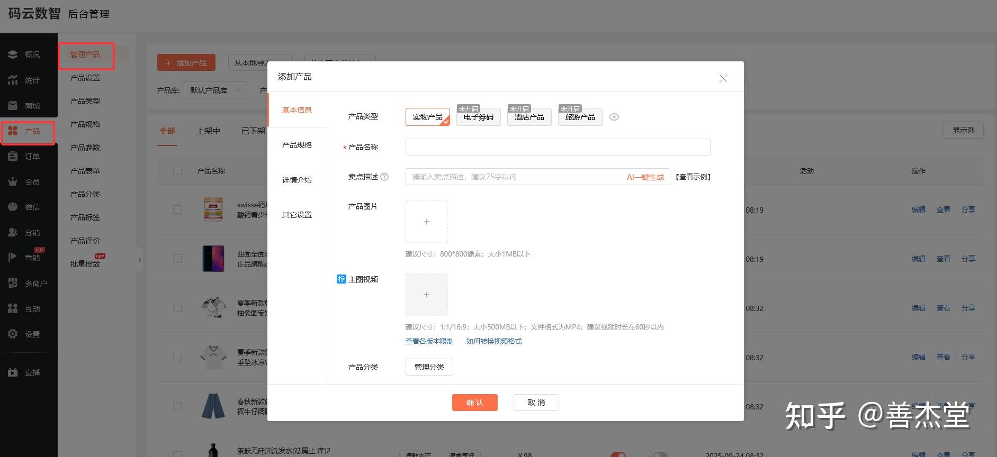This screenshot has width=997, height=457.
Task: Check the swisse product row checkbox
Action: (x=177, y=209)
